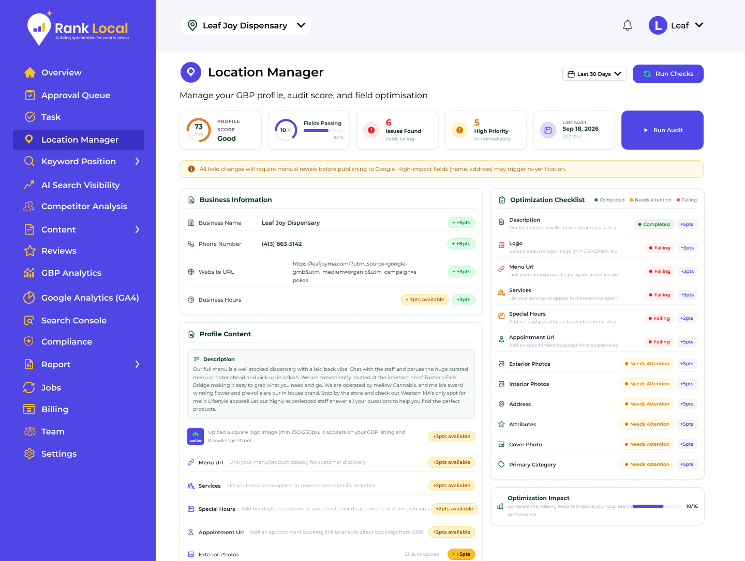The width and height of the screenshot is (745, 561).
Task: Click +5pts badge for Business Name
Action: tap(461, 223)
